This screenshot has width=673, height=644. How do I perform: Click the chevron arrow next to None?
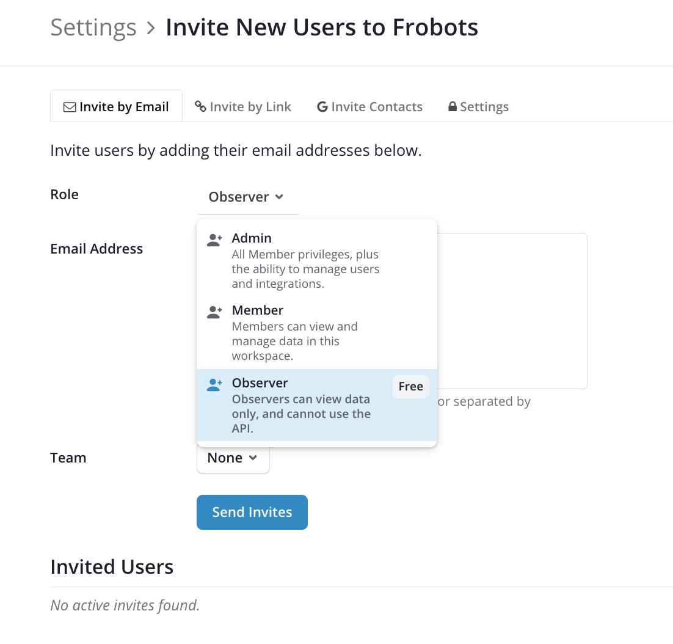coord(253,458)
